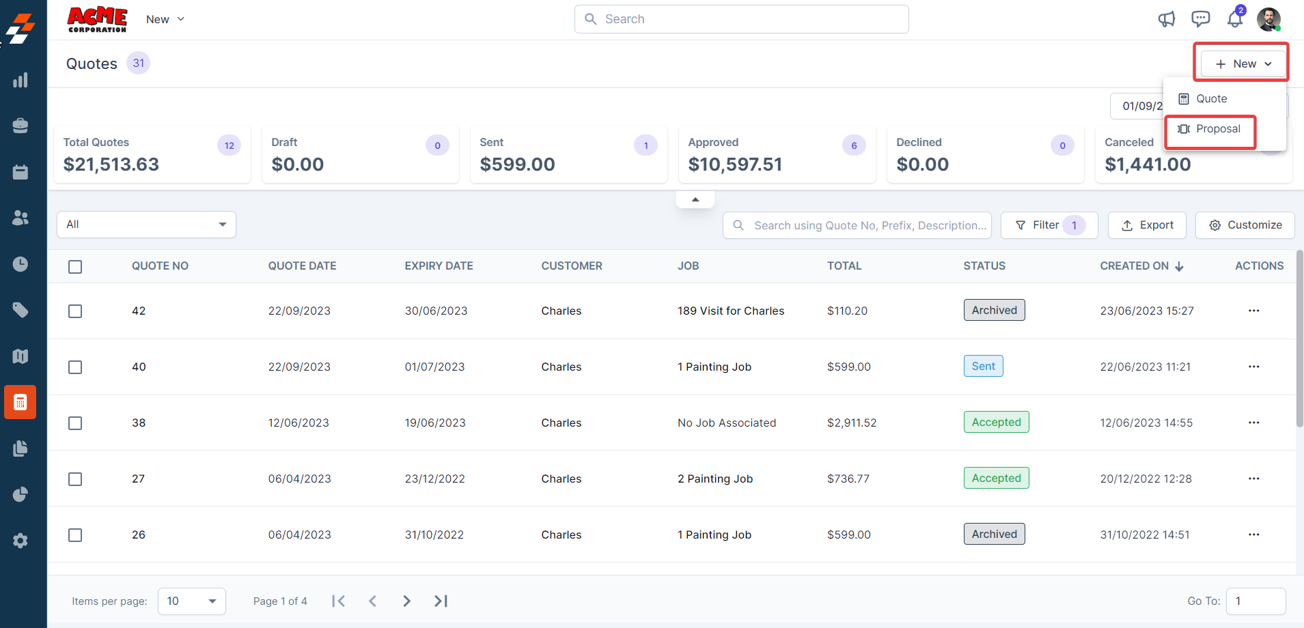This screenshot has width=1304, height=628.
Task: Open the chat messages icon
Action: click(x=1200, y=19)
